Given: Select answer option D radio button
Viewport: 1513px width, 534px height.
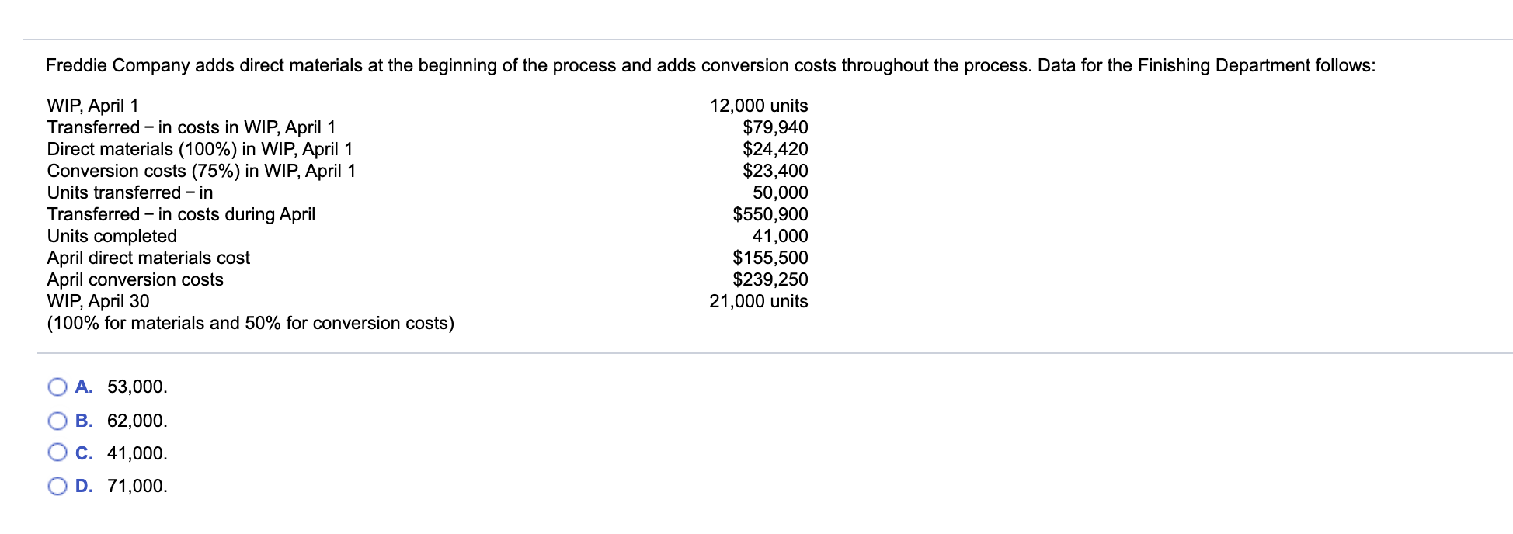Looking at the screenshot, I should coord(57,487).
